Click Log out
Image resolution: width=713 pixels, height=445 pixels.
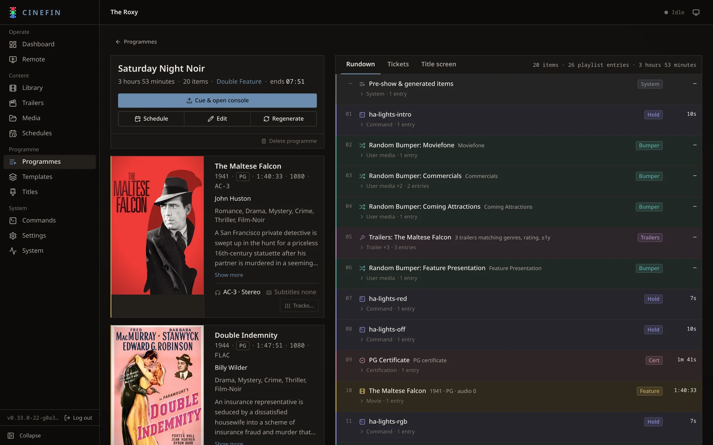(x=78, y=418)
